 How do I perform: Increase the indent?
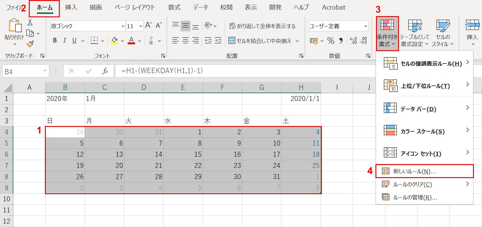(x=218, y=40)
